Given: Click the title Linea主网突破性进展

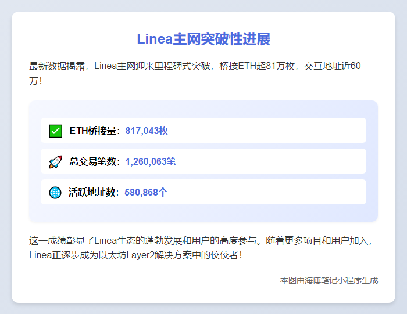Looking at the screenshot, I should pyautogui.click(x=203, y=39).
